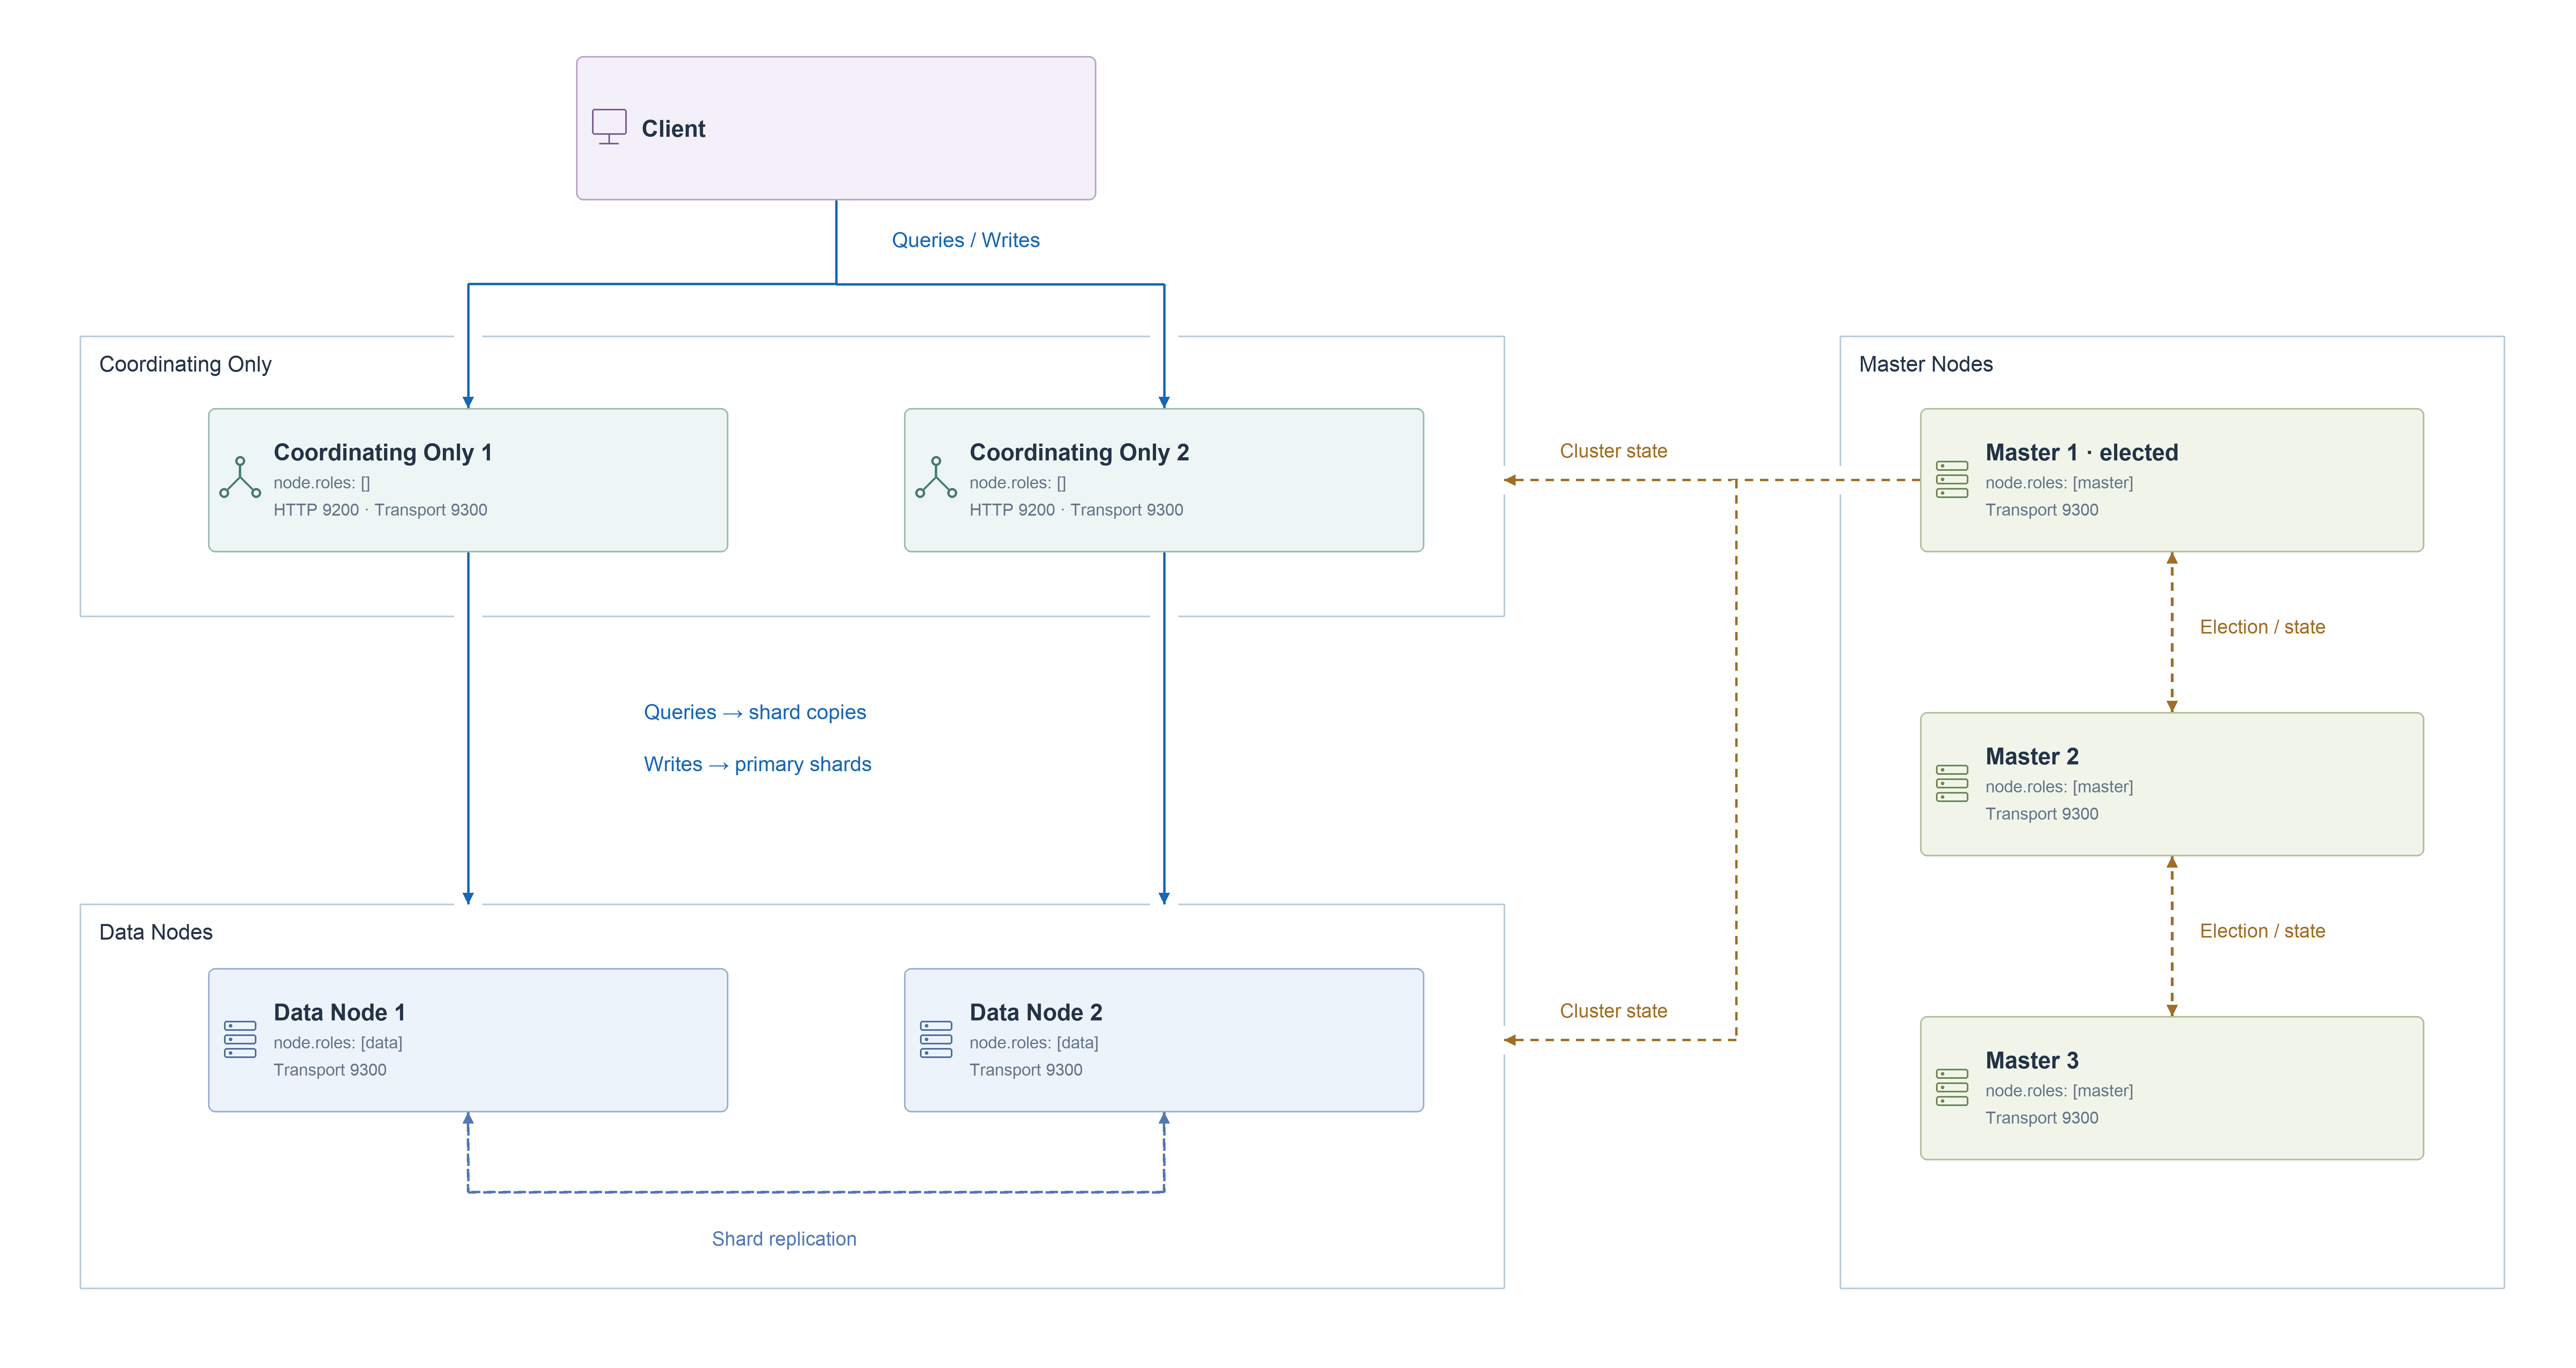The image size is (2576, 1368).
Task: Select the Client node title
Action: coord(673,129)
